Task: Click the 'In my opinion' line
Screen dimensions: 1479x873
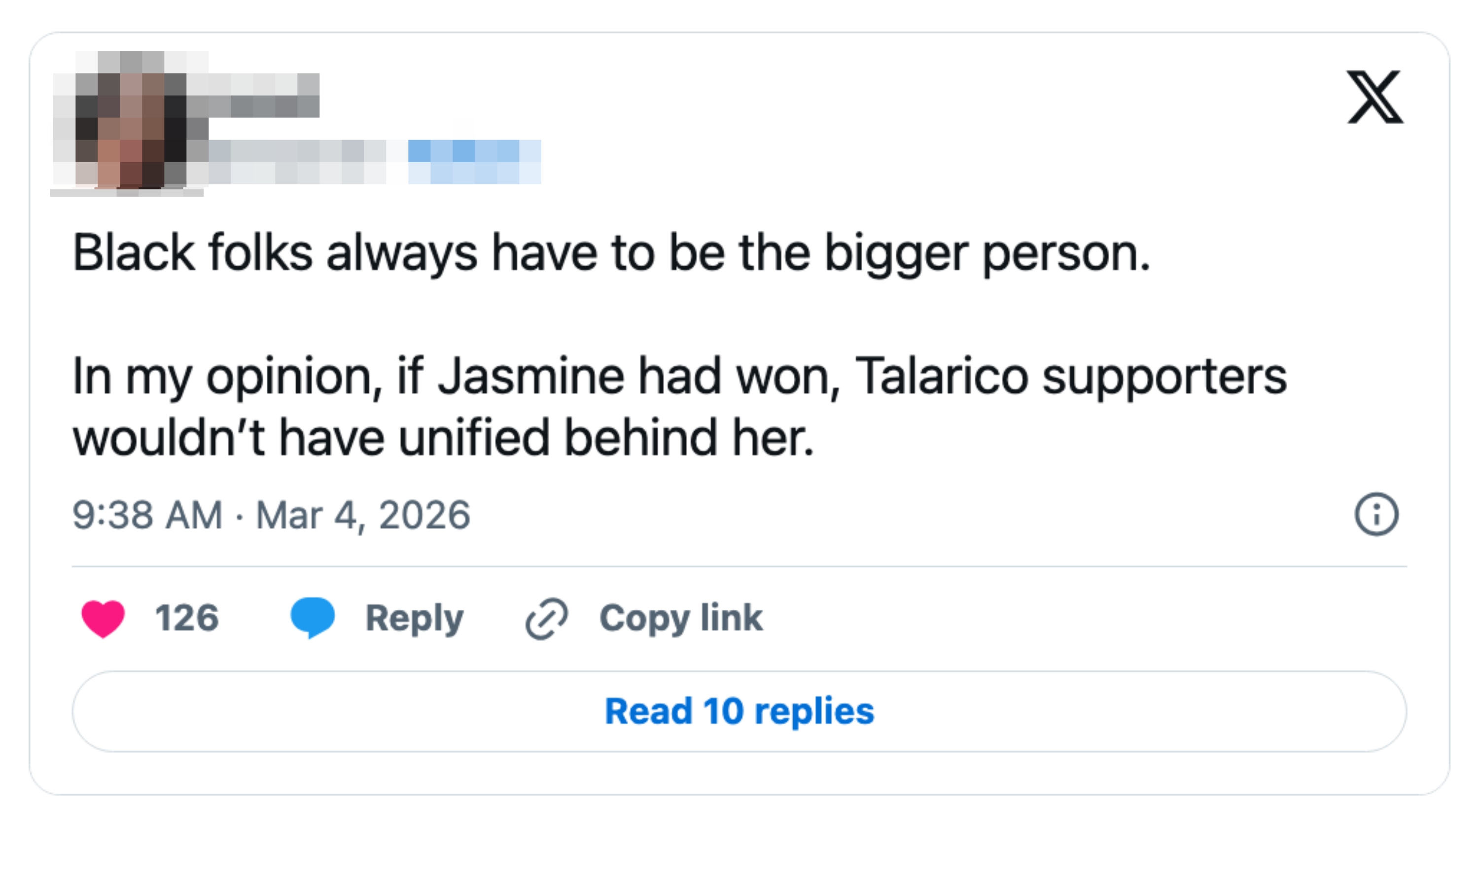Action: point(679,376)
